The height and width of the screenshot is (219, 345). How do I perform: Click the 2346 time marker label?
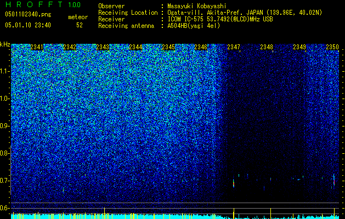[x=201, y=47]
